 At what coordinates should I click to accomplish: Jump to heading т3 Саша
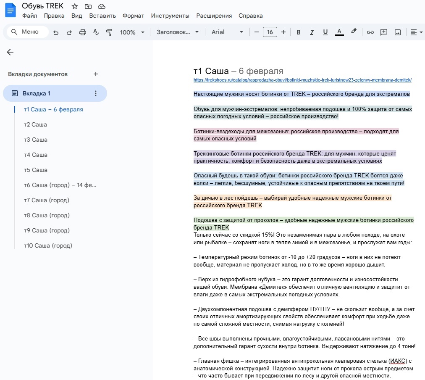(x=36, y=140)
